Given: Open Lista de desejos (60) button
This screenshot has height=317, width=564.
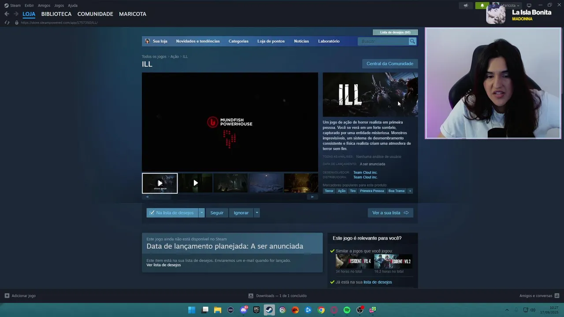Looking at the screenshot, I should click(x=395, y=32).
